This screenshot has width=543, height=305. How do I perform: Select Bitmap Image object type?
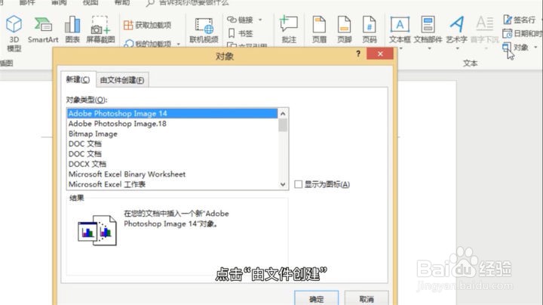pos(173,134)
